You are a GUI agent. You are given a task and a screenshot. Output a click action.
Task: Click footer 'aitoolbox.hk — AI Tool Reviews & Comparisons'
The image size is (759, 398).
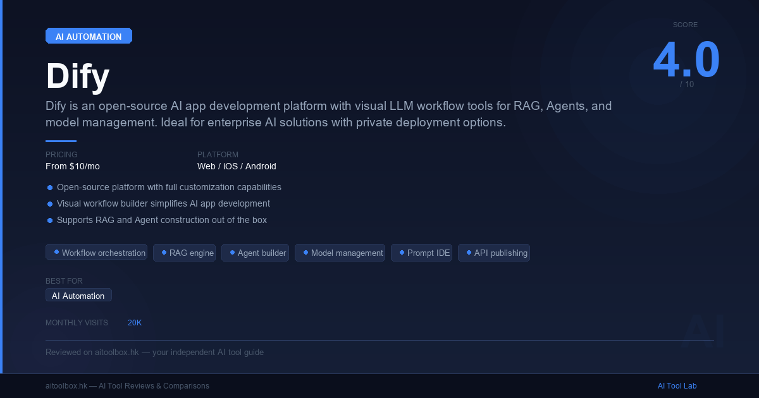tap(127, 386)
